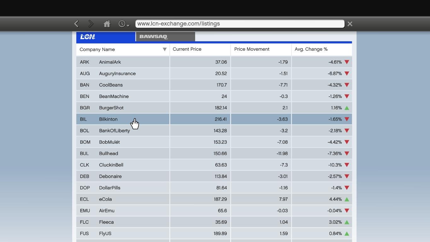430x242 pixels.
Task: Click the red down arrow for BobMulét
Action: pyautogui.click(x=347, y=142)
